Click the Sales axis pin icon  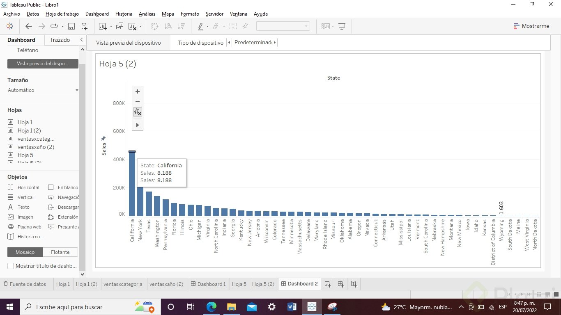(103, 138)
